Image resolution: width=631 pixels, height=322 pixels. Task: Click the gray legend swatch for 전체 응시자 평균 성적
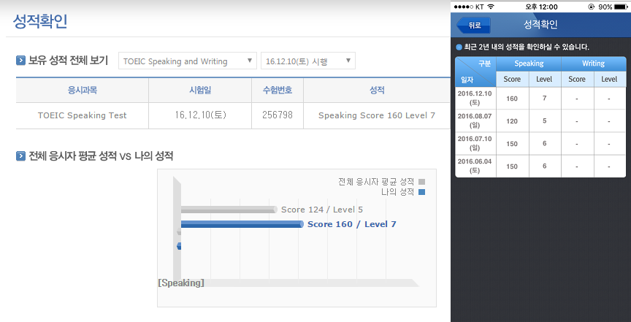click(x=421, y=182)
